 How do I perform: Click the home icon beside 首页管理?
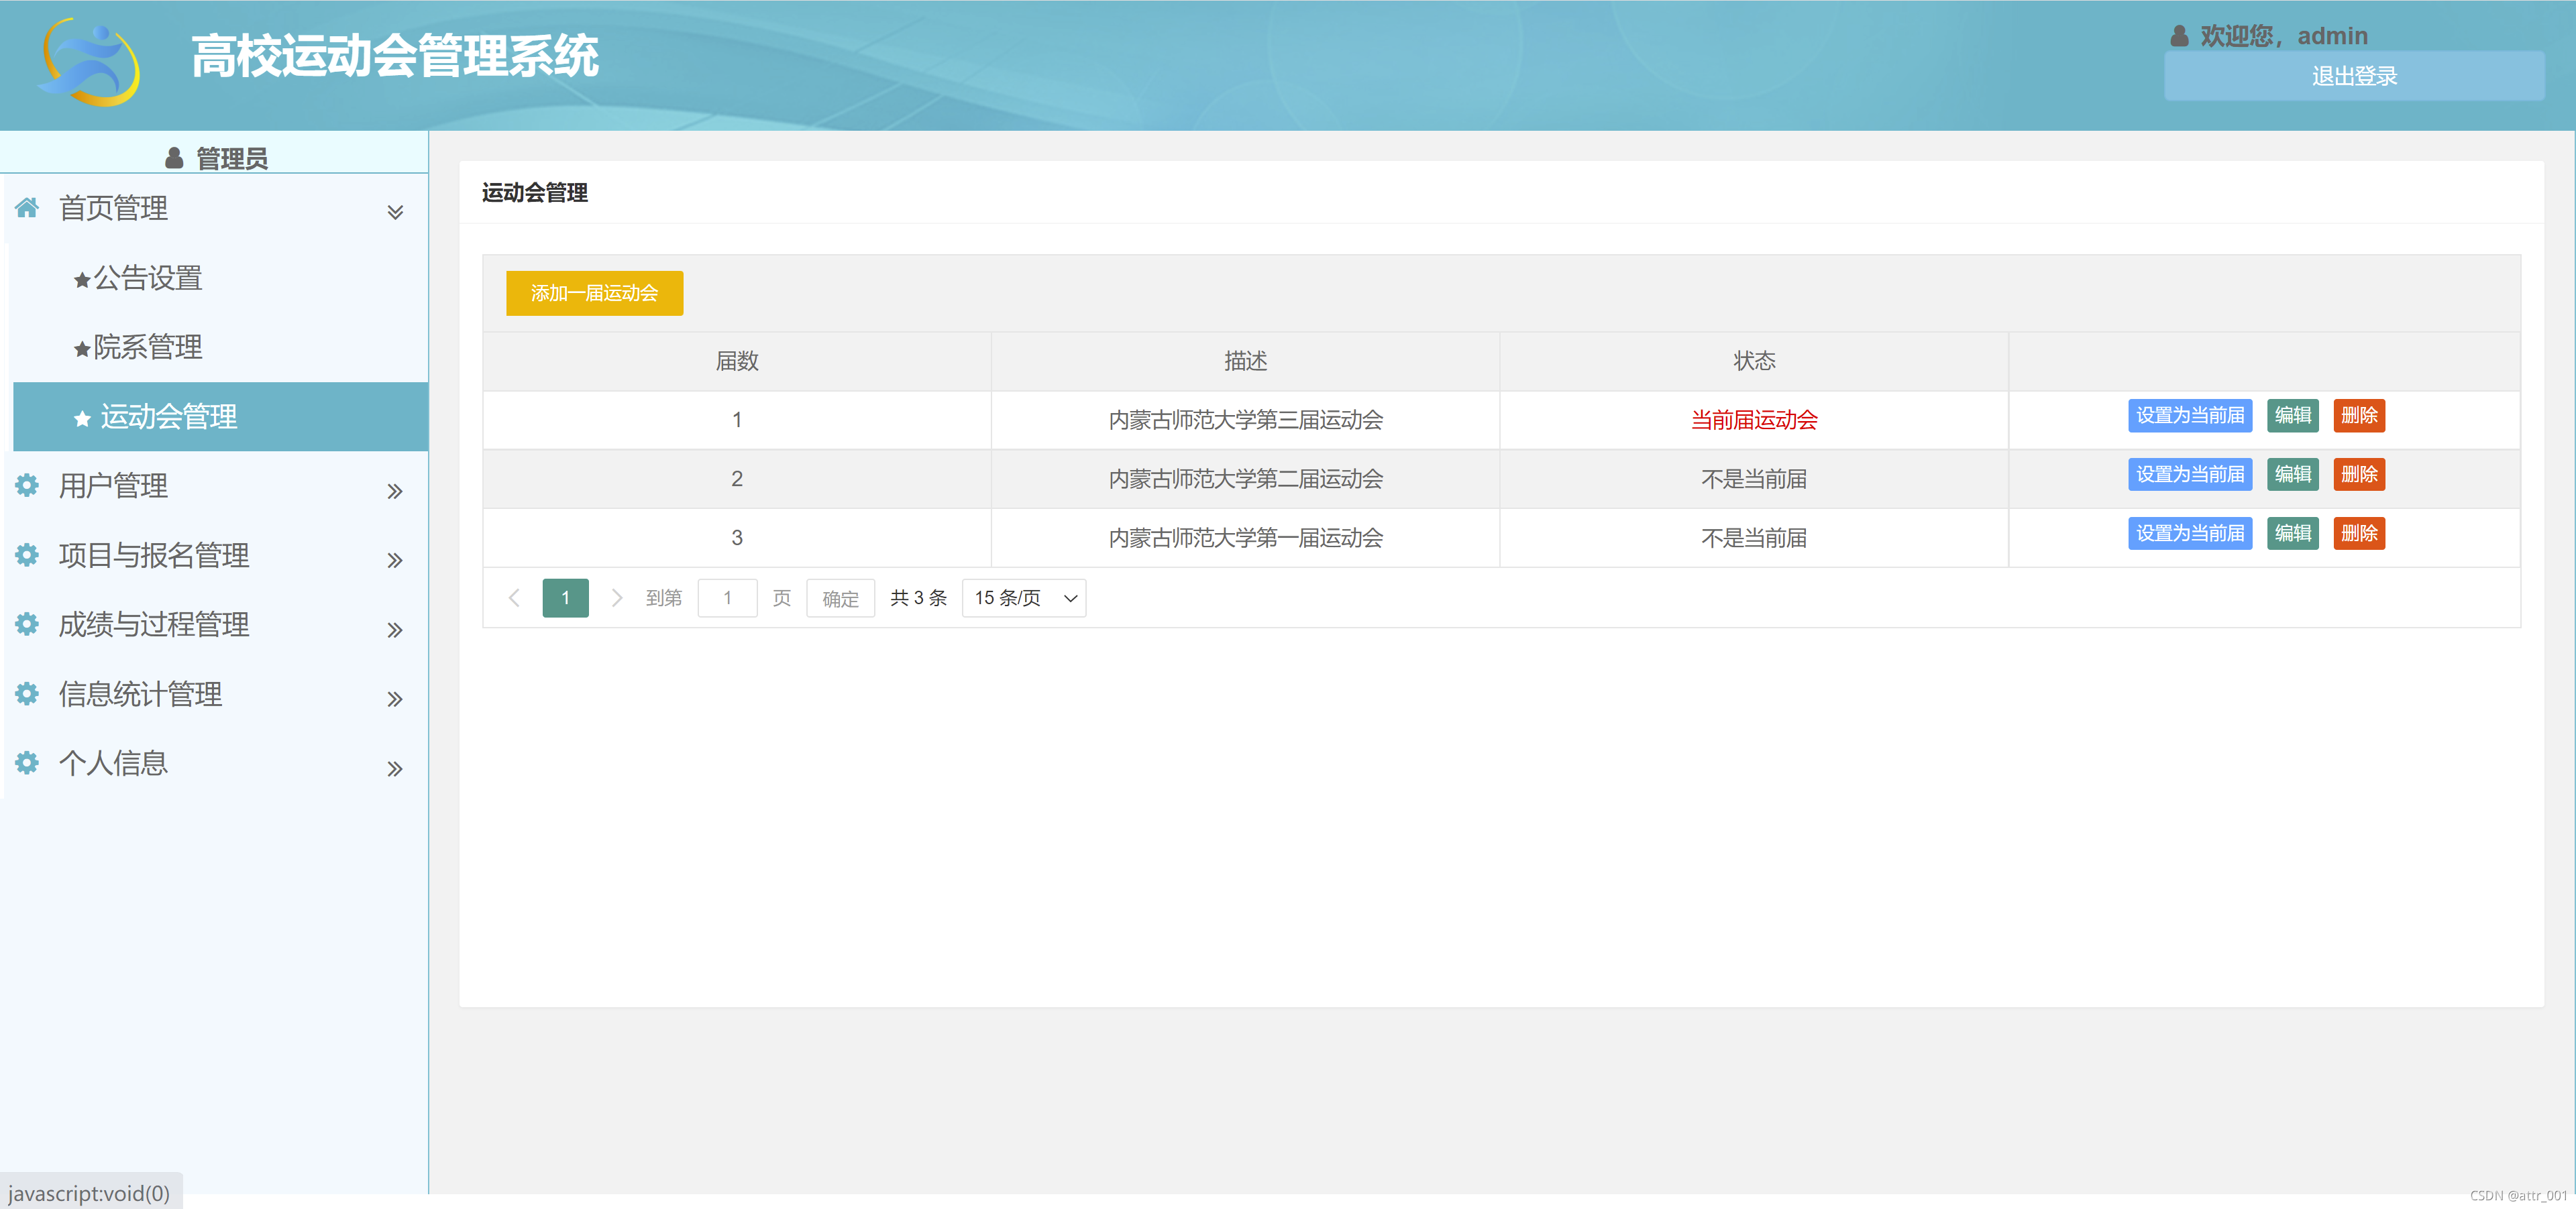click(x=27, y=208)
